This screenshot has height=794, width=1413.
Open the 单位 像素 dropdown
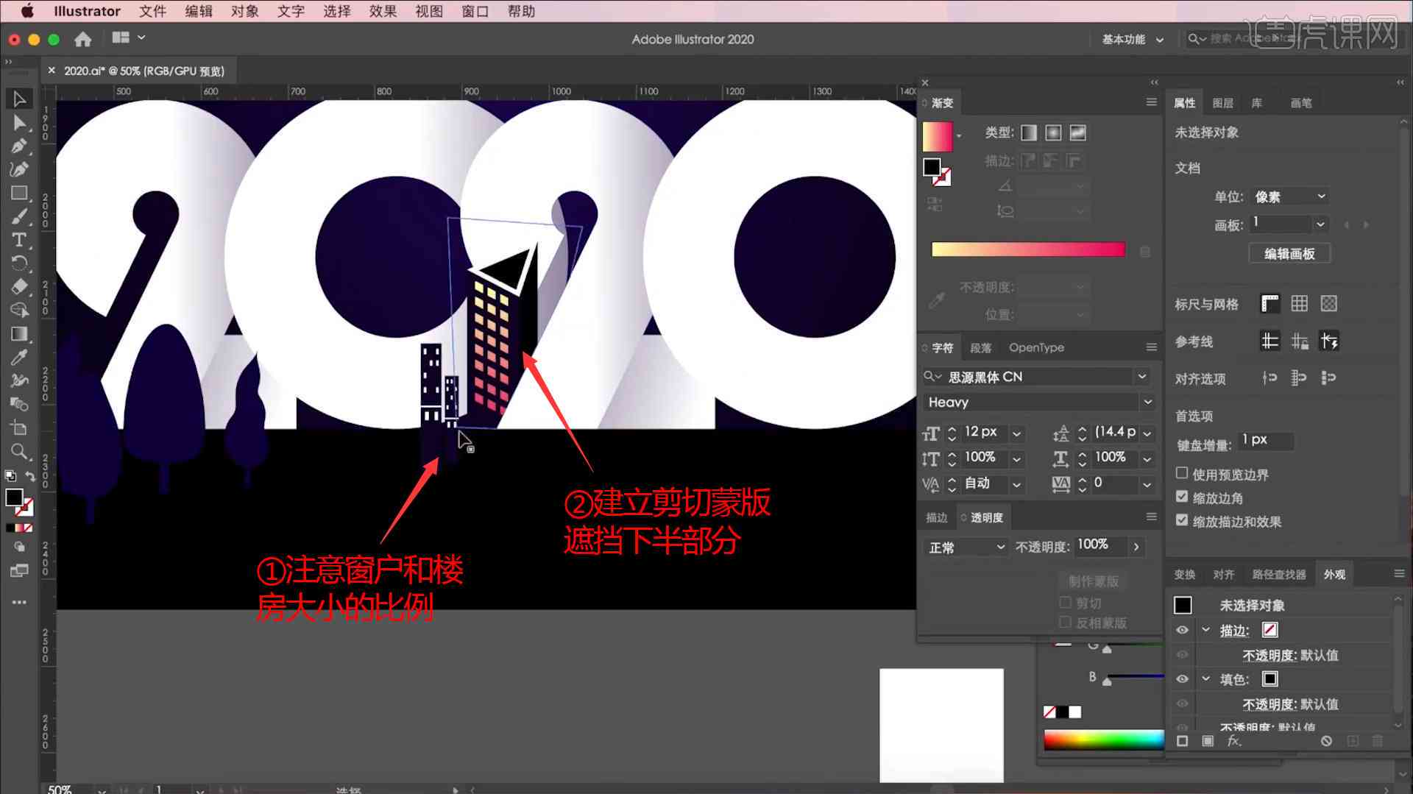pyautogui.click(x=1290, y=196)
